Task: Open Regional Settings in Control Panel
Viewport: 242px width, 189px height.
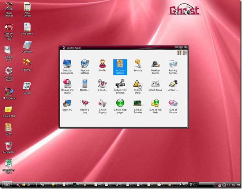Action: point(85,67)
